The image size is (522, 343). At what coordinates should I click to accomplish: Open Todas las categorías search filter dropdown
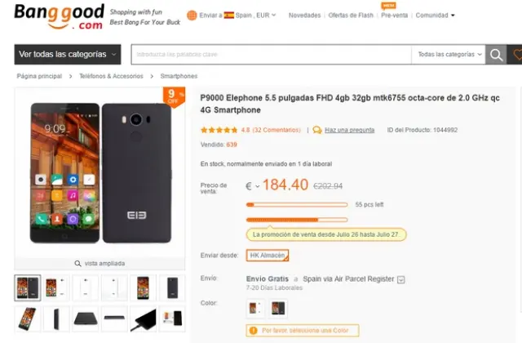448,55
